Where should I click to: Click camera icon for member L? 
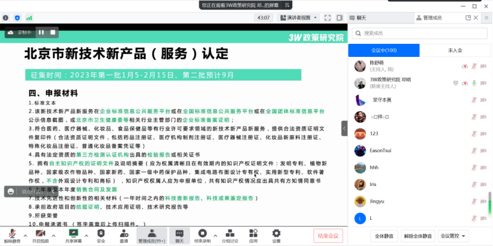point(483,218)
